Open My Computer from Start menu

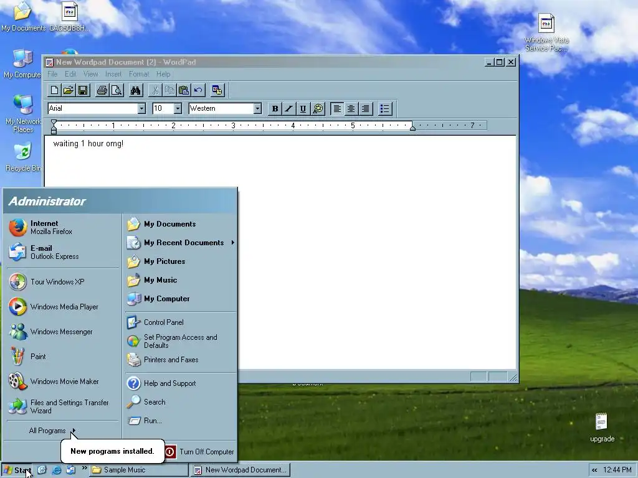coord(181,299)
